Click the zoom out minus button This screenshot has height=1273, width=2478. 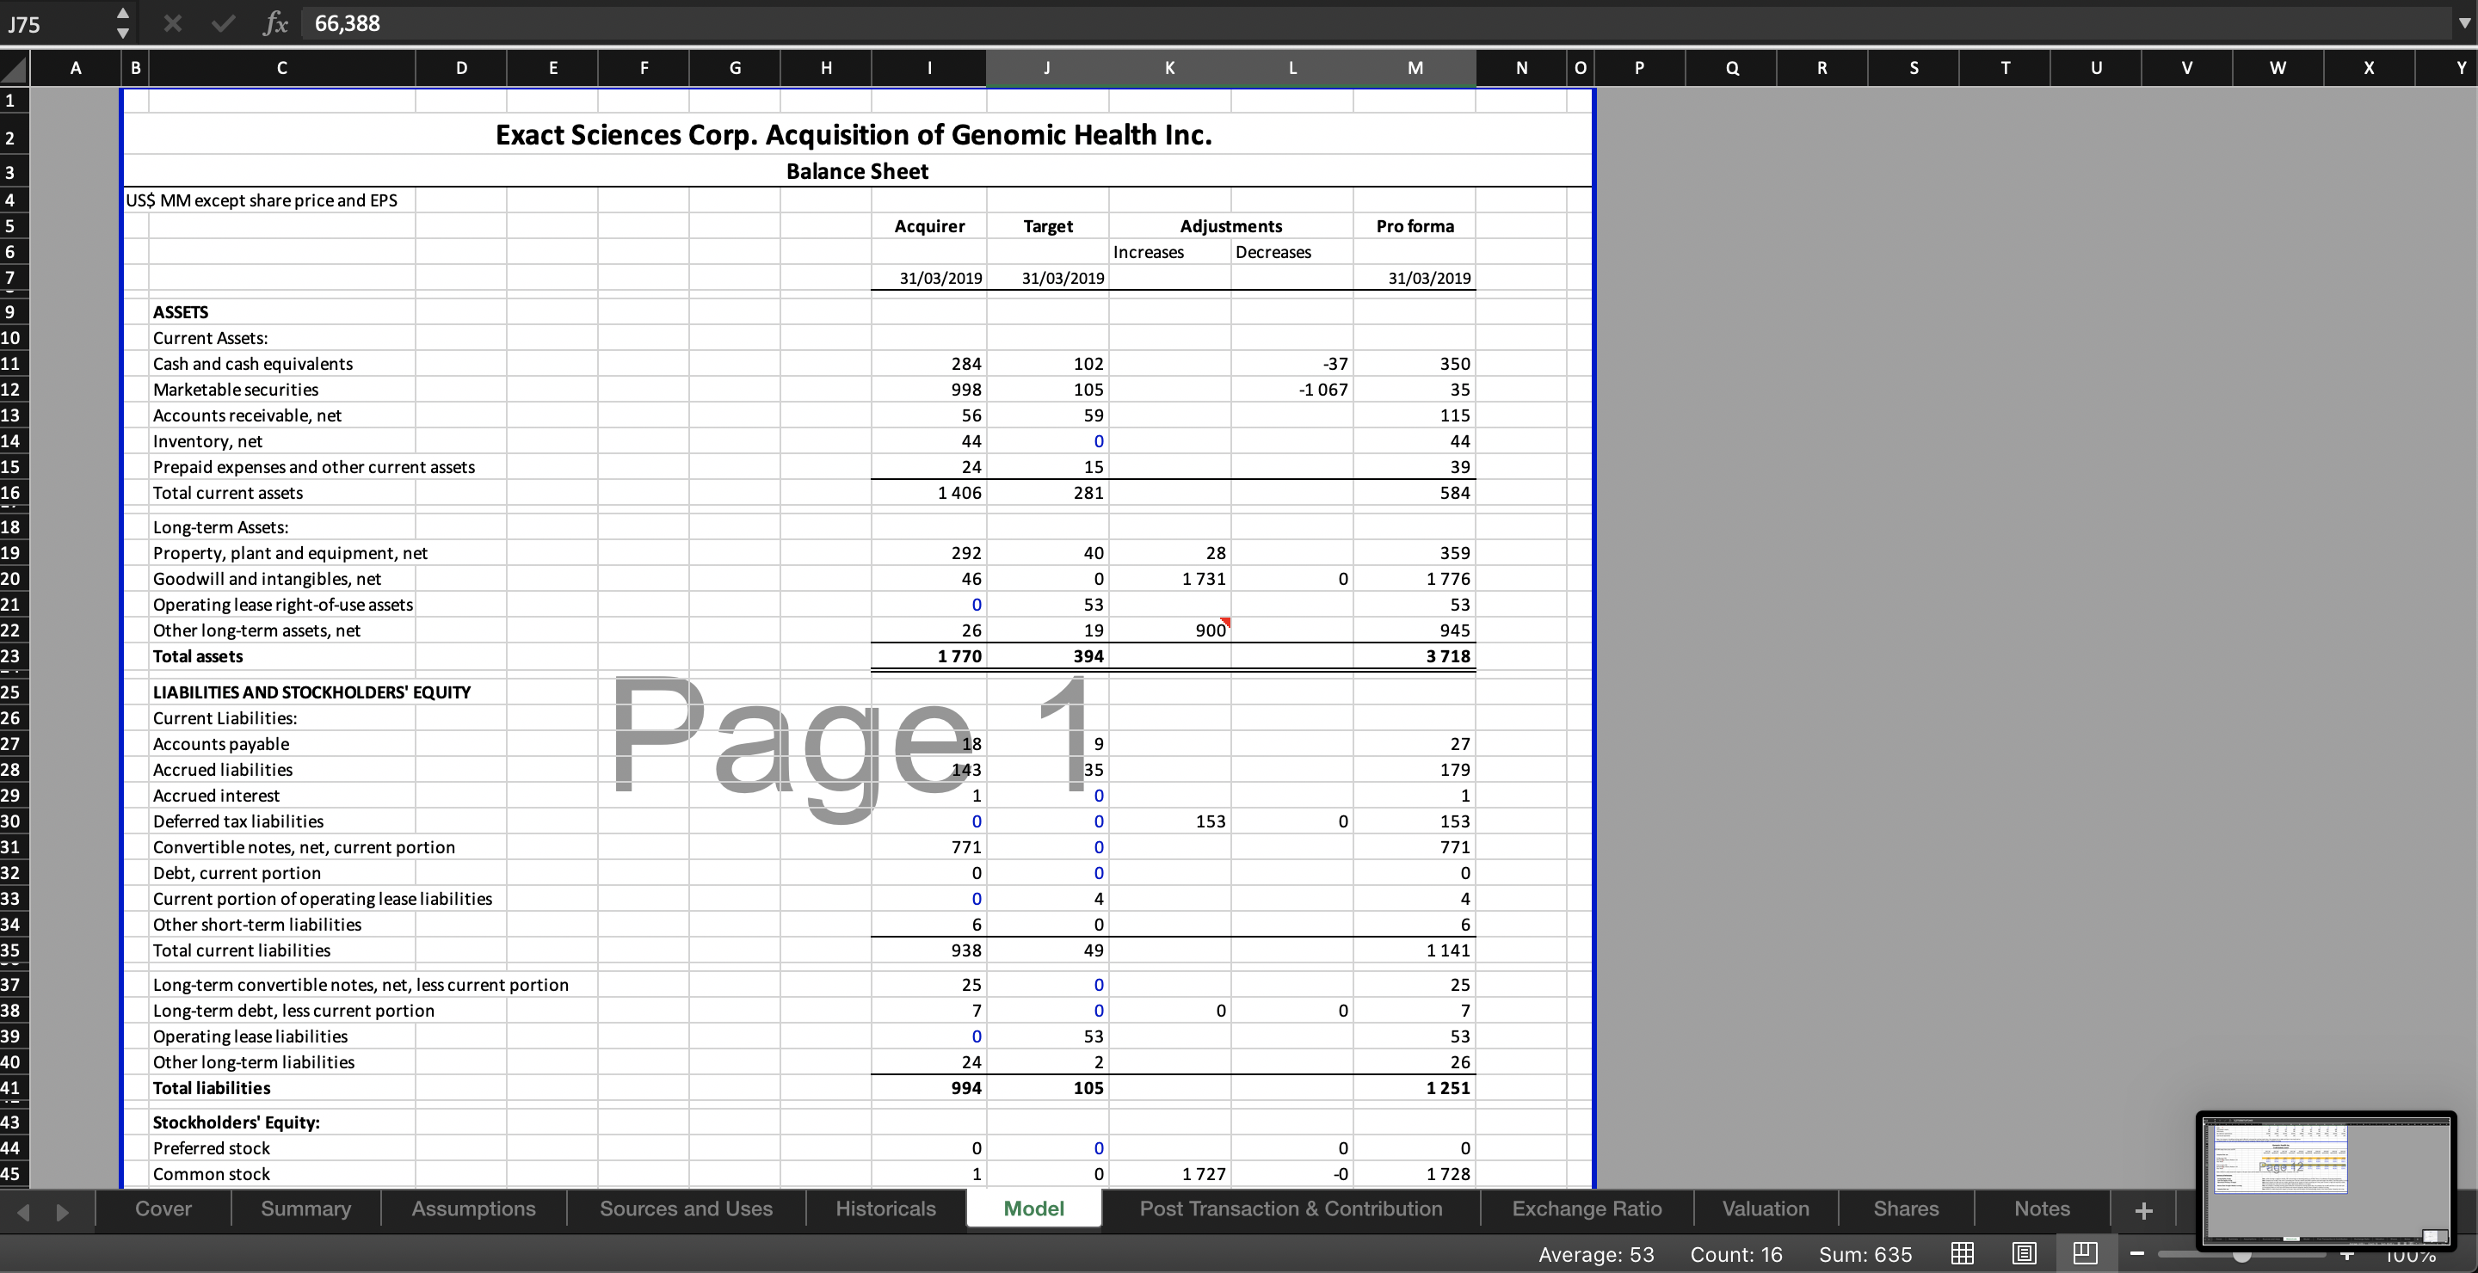point(2136,1254)
